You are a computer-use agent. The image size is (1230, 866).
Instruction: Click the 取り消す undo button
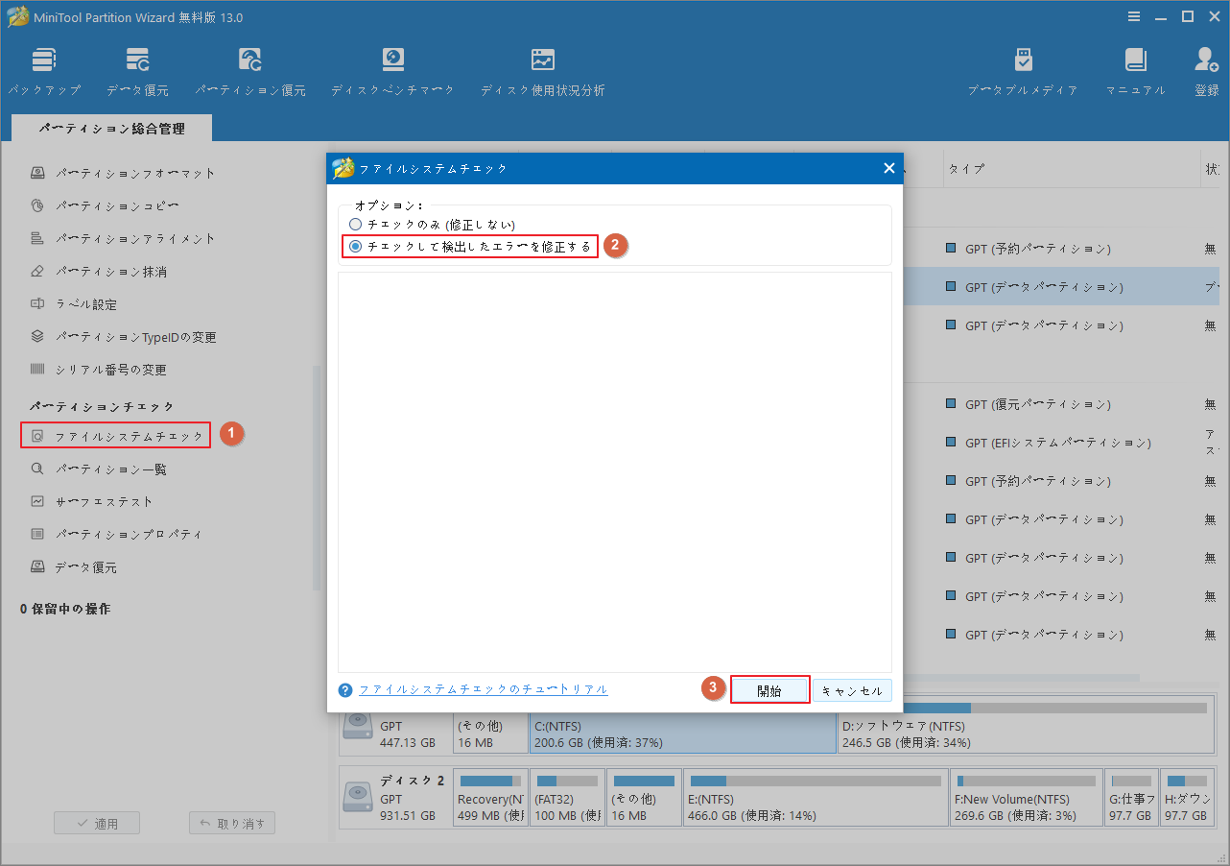coord(233,824)
